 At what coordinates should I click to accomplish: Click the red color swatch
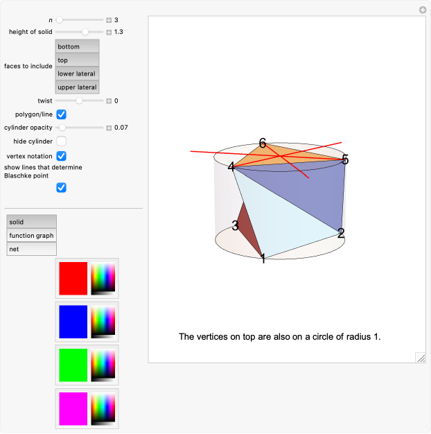click(x=73, y=278)
